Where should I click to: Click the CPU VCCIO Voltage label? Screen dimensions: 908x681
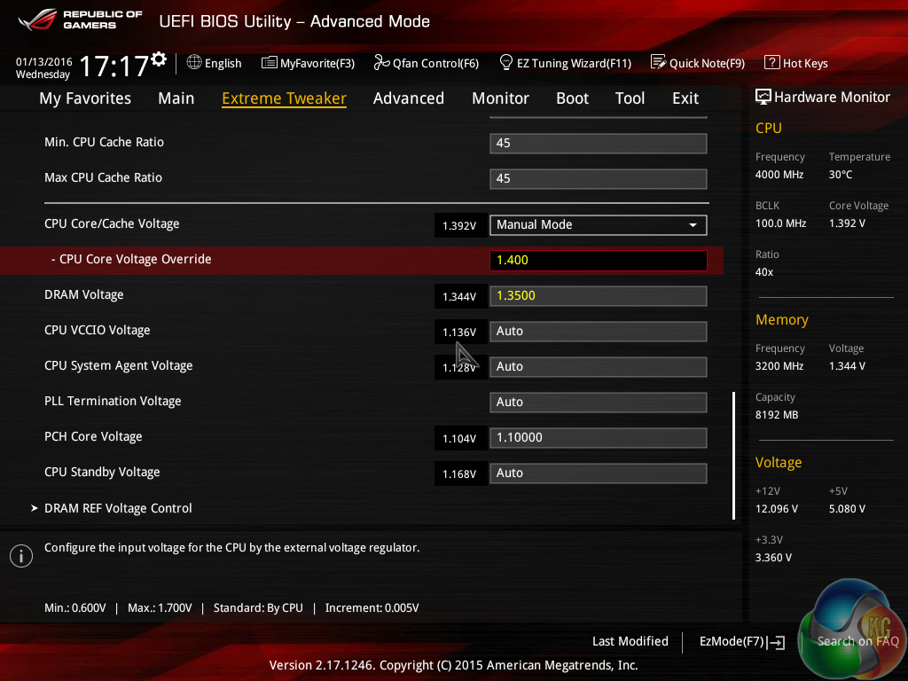[x=98, y=330]
